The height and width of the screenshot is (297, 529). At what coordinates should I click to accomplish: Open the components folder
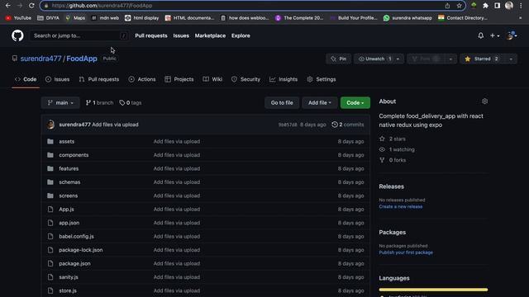click(74, 155)
